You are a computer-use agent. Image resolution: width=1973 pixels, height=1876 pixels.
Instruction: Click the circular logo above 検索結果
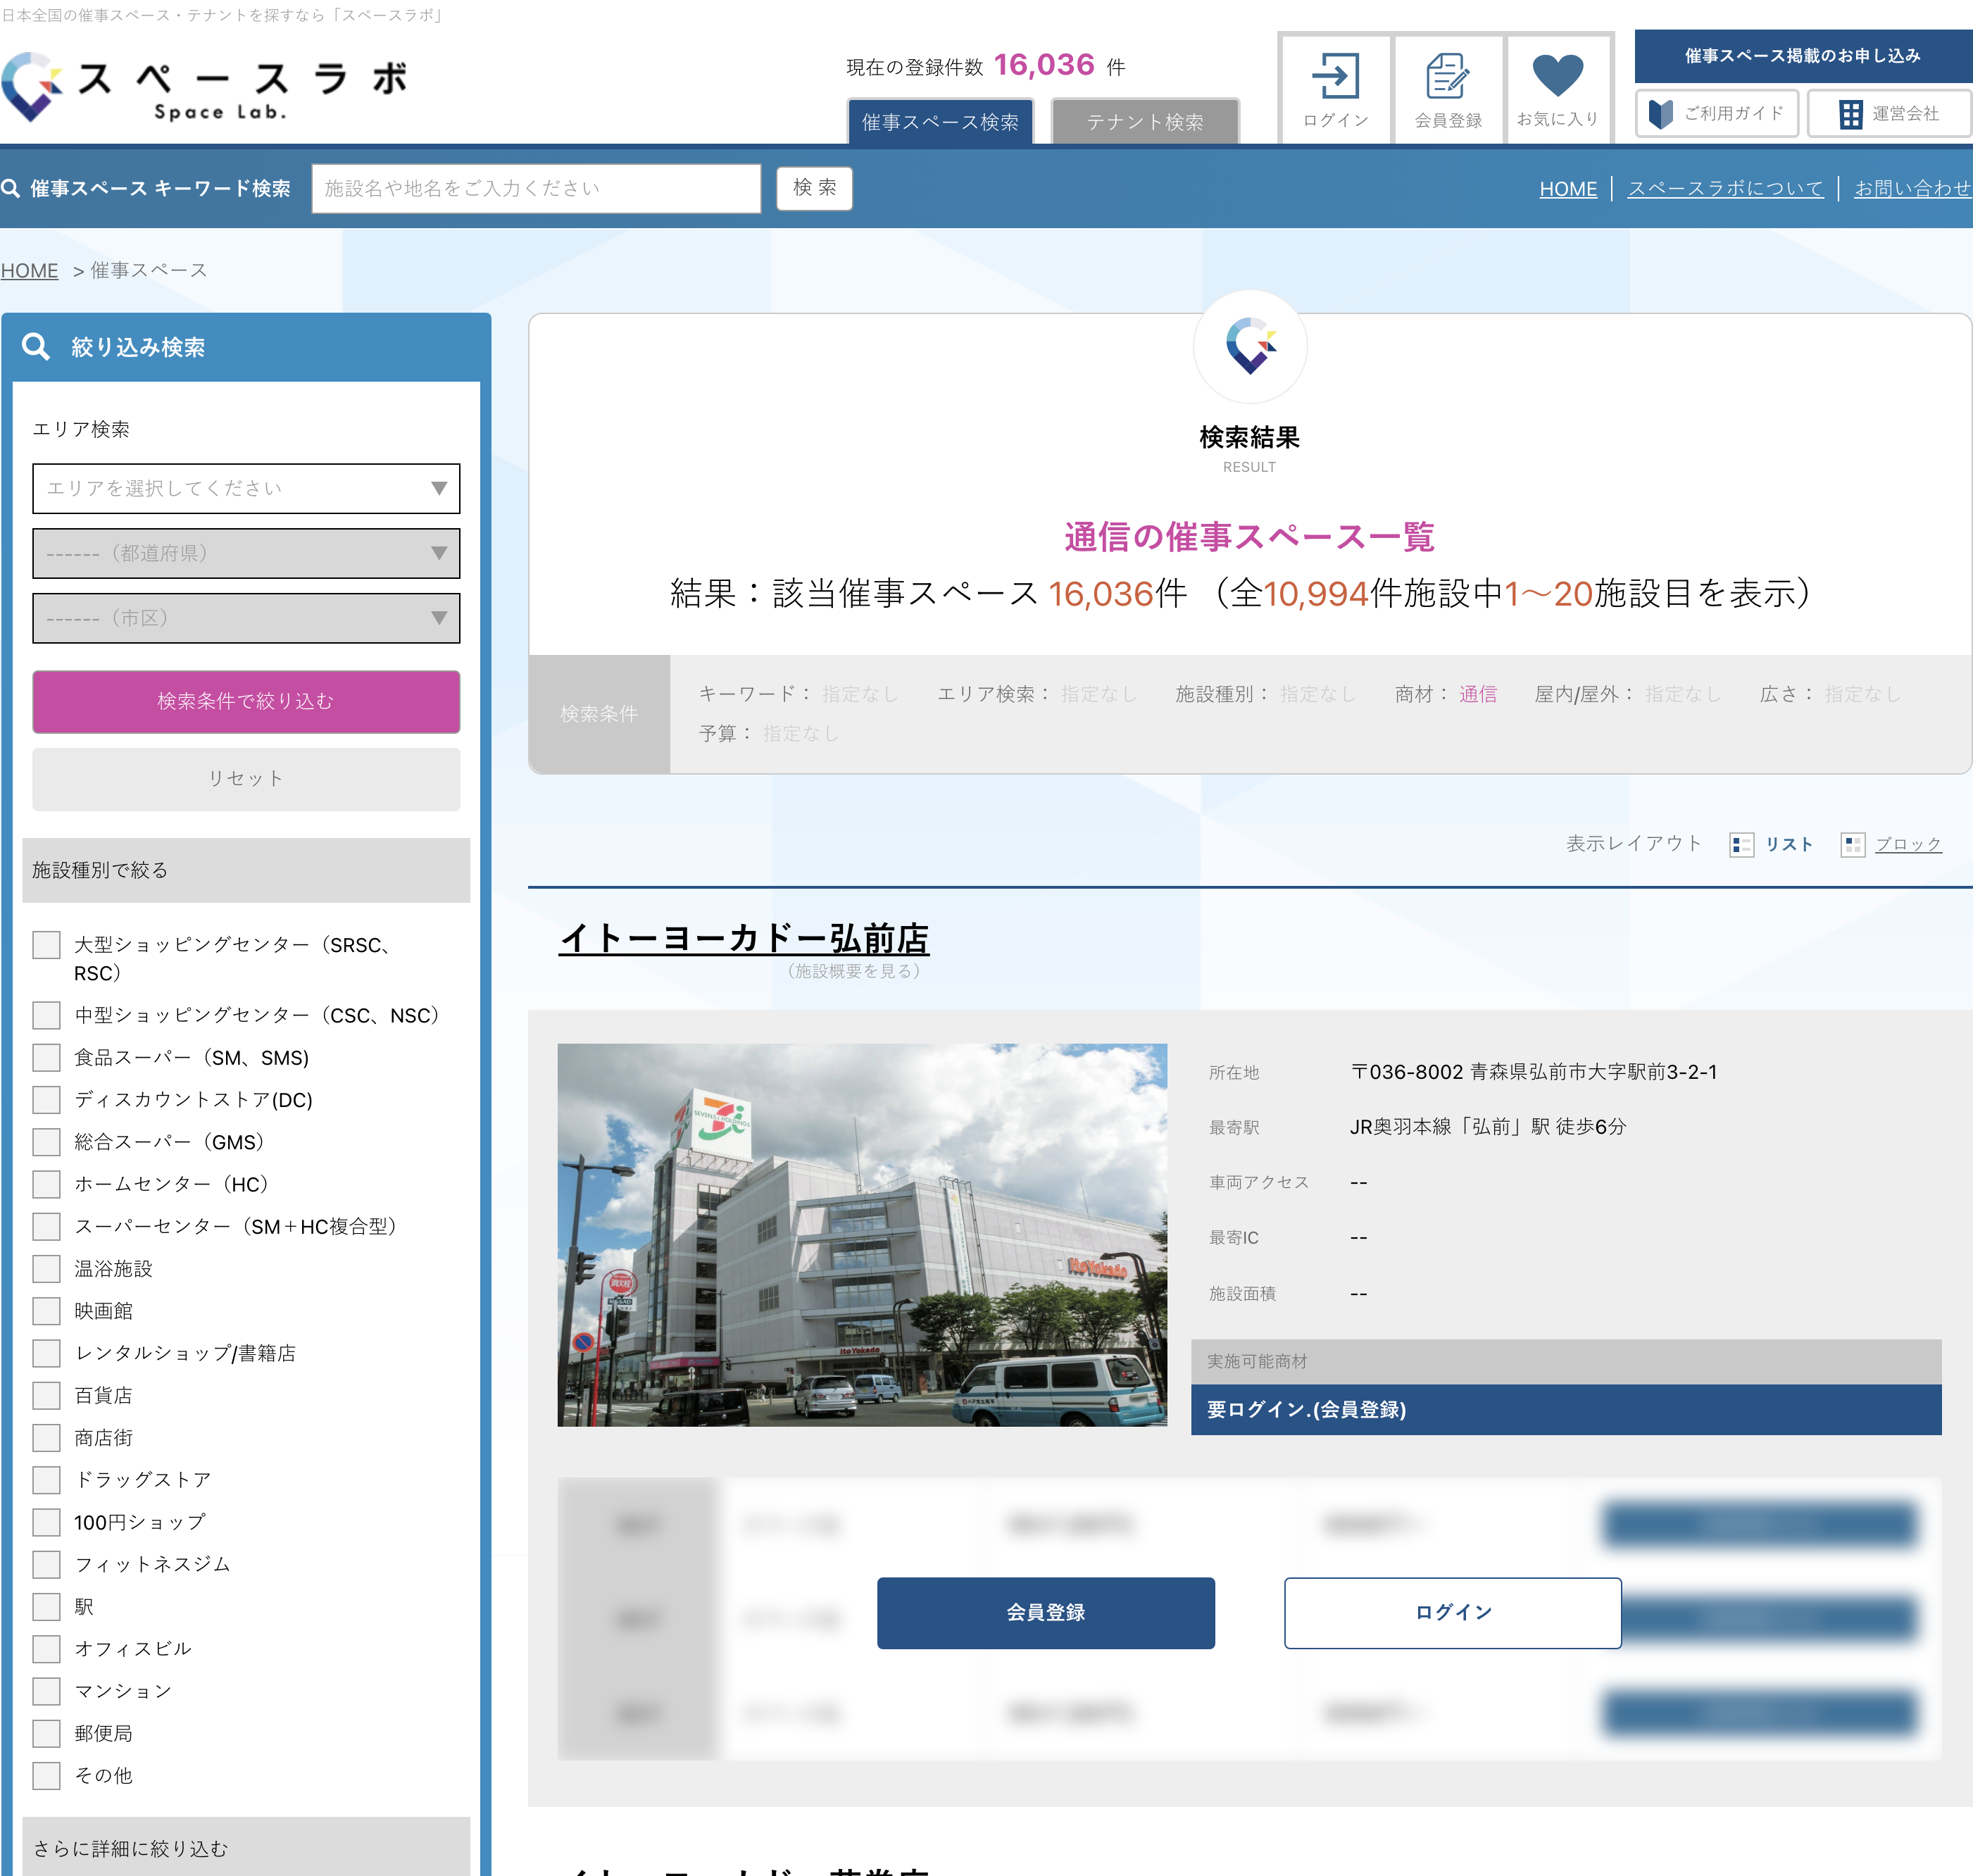click(1249, 346)
